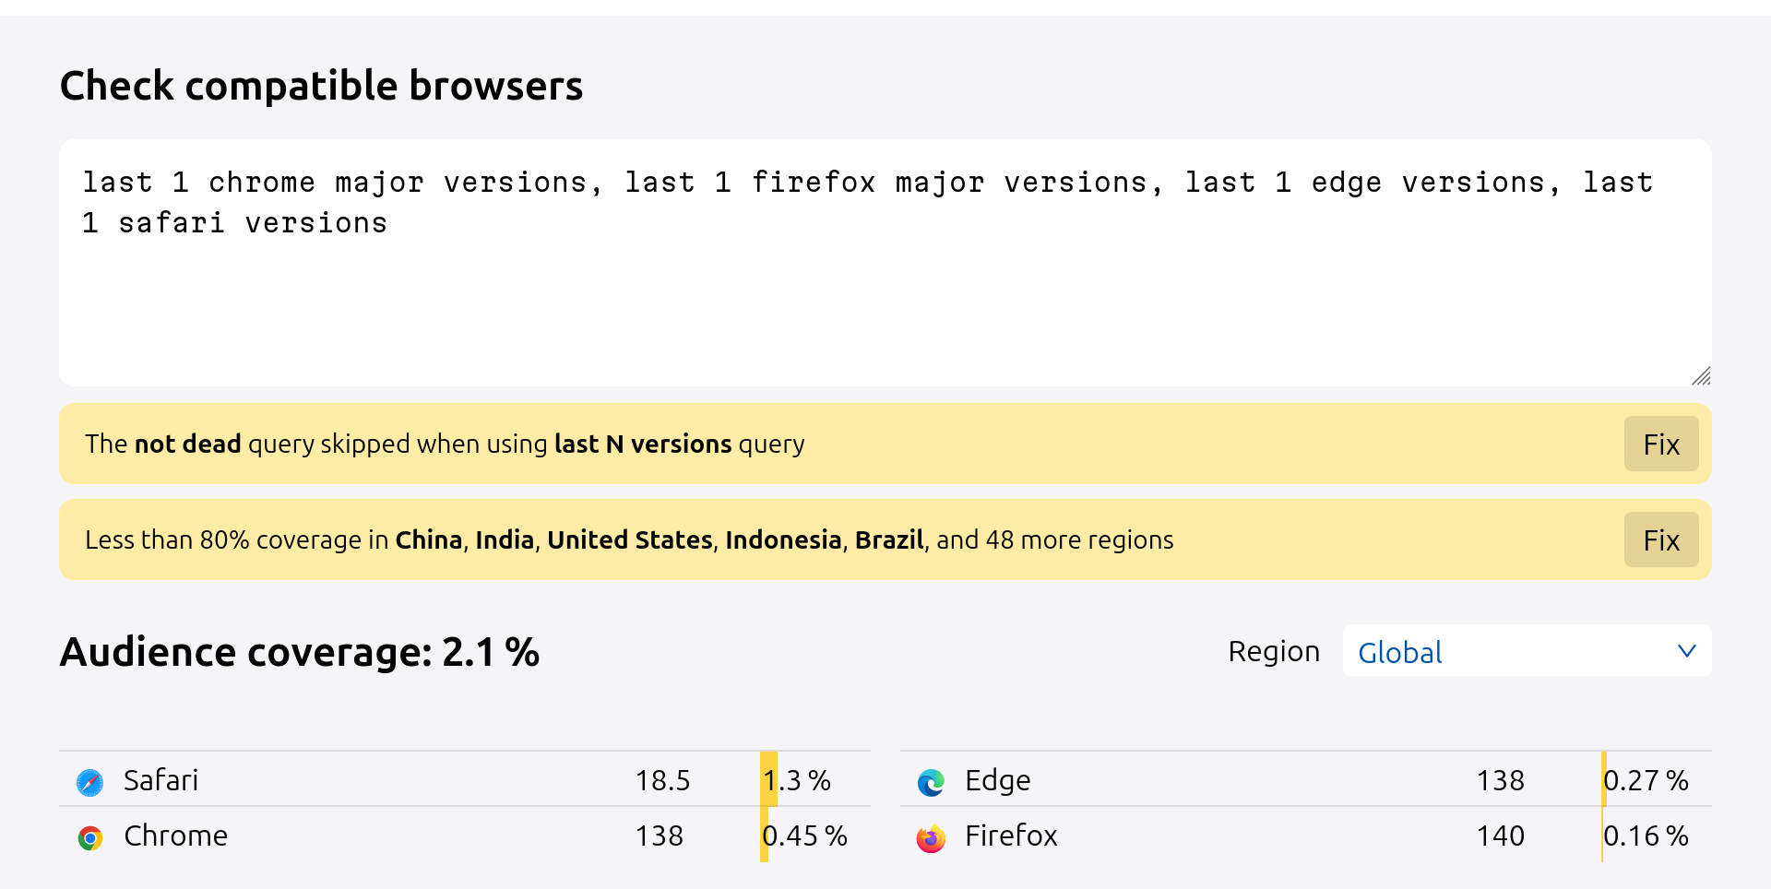1771x889 pixels.
Task: Click into the browserslist query text area
Action: pos(885,262)
